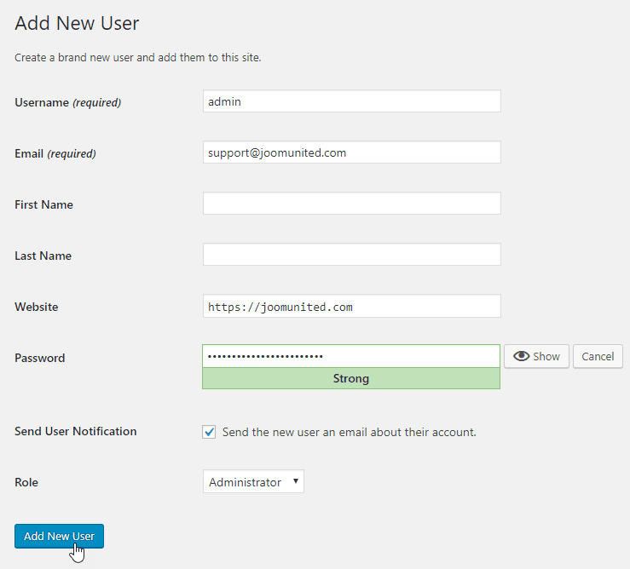Cancel the password entry

coord(598,356)
